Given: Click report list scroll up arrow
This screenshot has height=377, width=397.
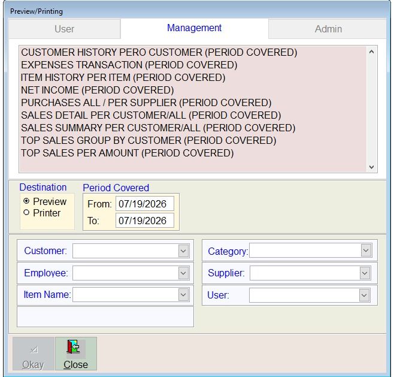Looking at the screenshot, I should pyautogui.click(x=371, y=52).
